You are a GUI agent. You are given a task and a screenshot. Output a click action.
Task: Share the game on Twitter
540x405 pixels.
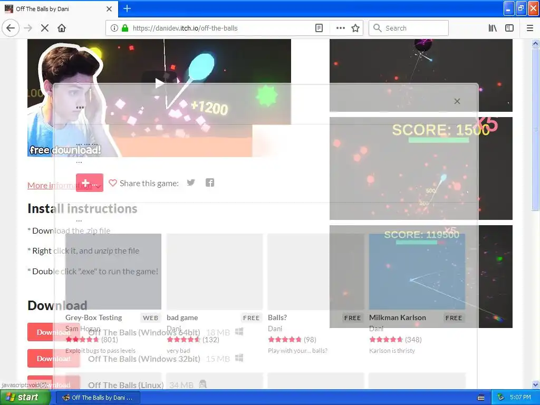[191, 182]
